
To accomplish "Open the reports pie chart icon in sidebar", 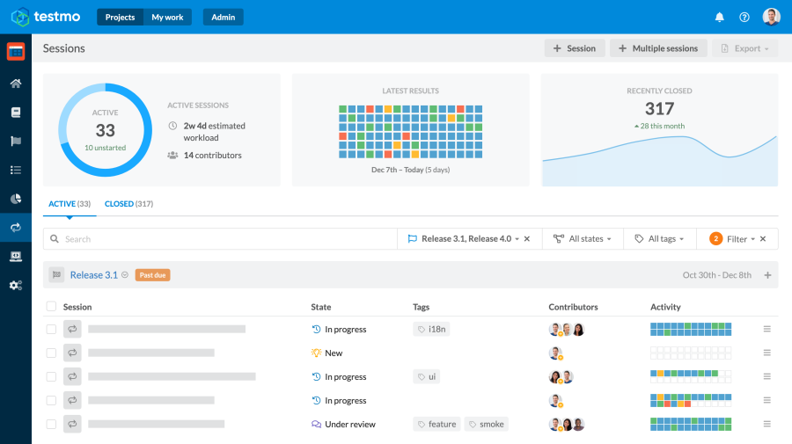I will (x=16, y=199).
